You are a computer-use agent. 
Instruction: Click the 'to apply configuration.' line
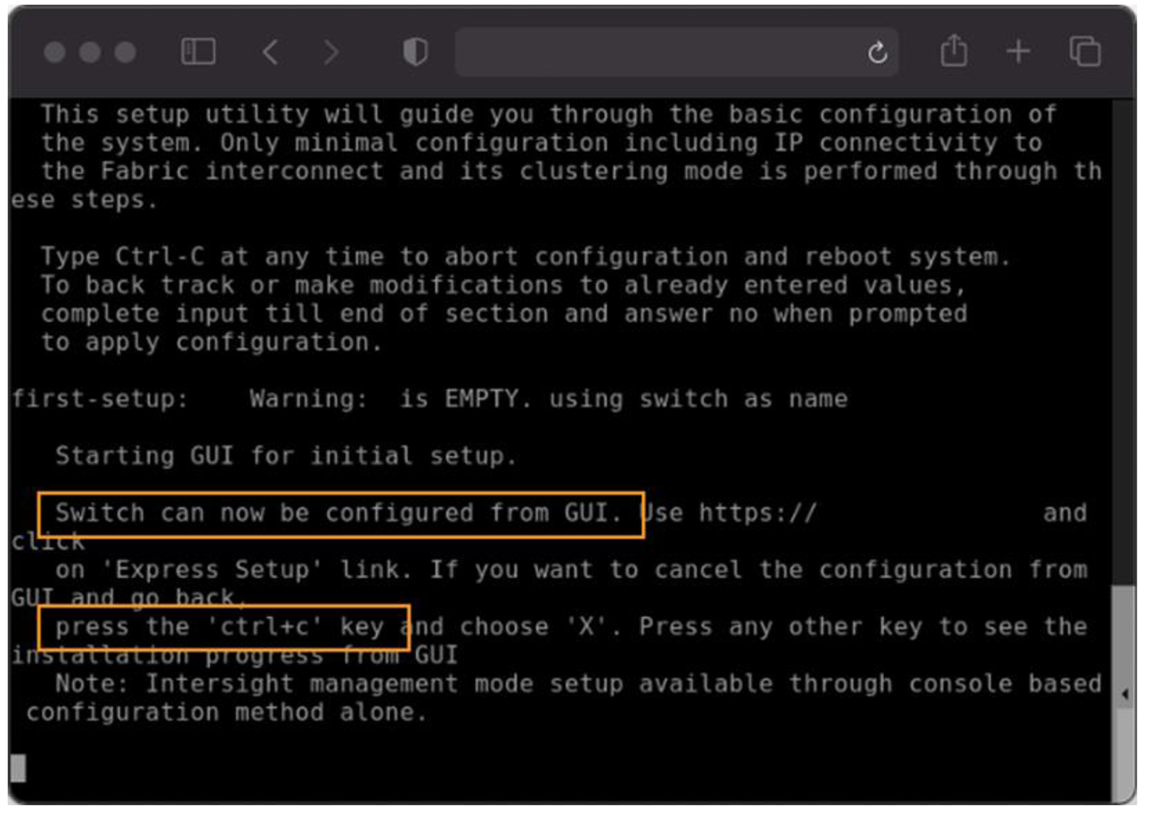pyautogui.click(x=211, y=342)
